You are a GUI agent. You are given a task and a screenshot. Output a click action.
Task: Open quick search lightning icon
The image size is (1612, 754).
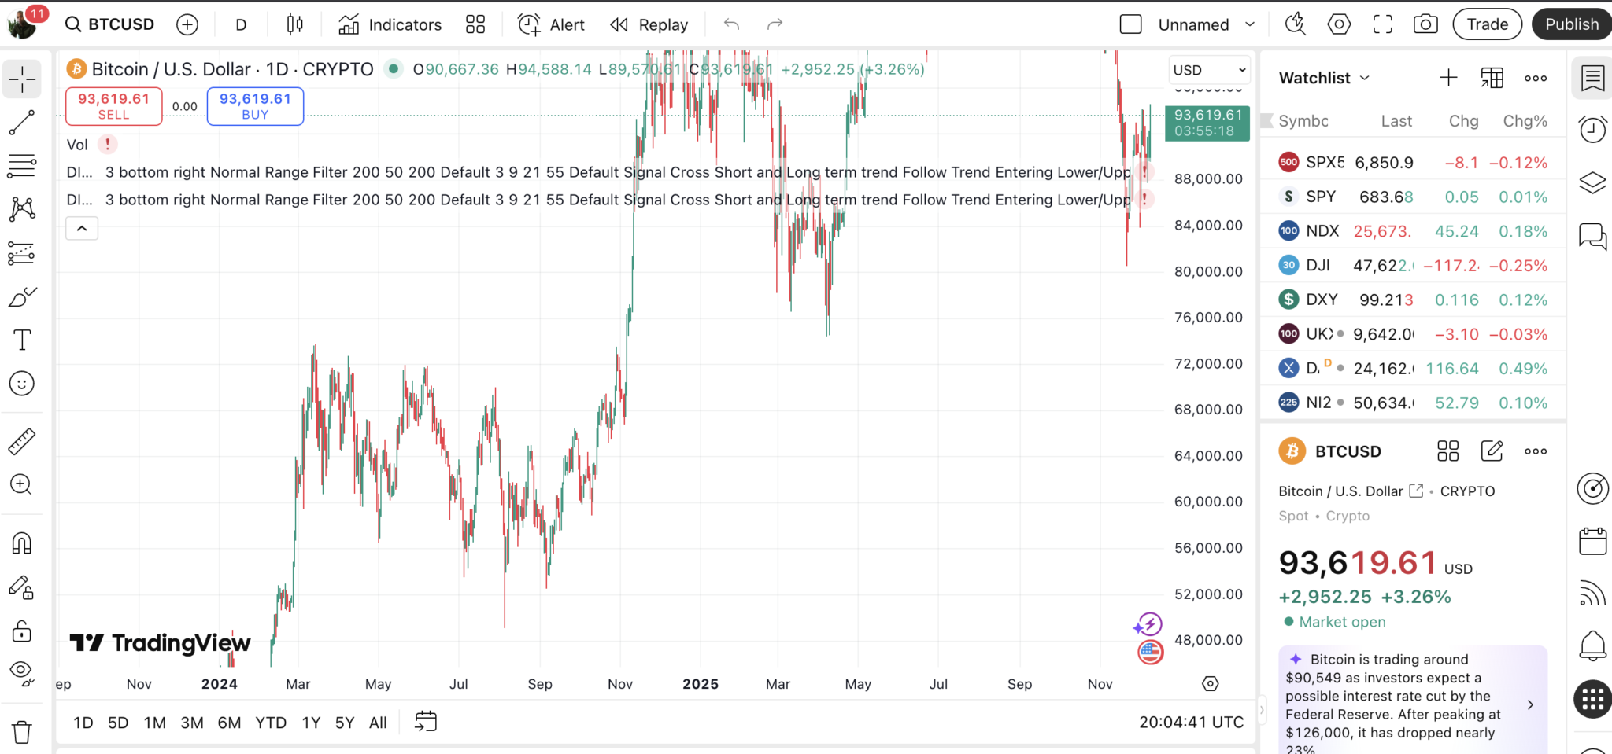(1296, 24)
